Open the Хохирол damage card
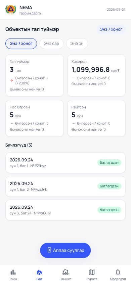The width and height of the screenshot is (131, 285). pyautogui.click(x=96, y=75)
